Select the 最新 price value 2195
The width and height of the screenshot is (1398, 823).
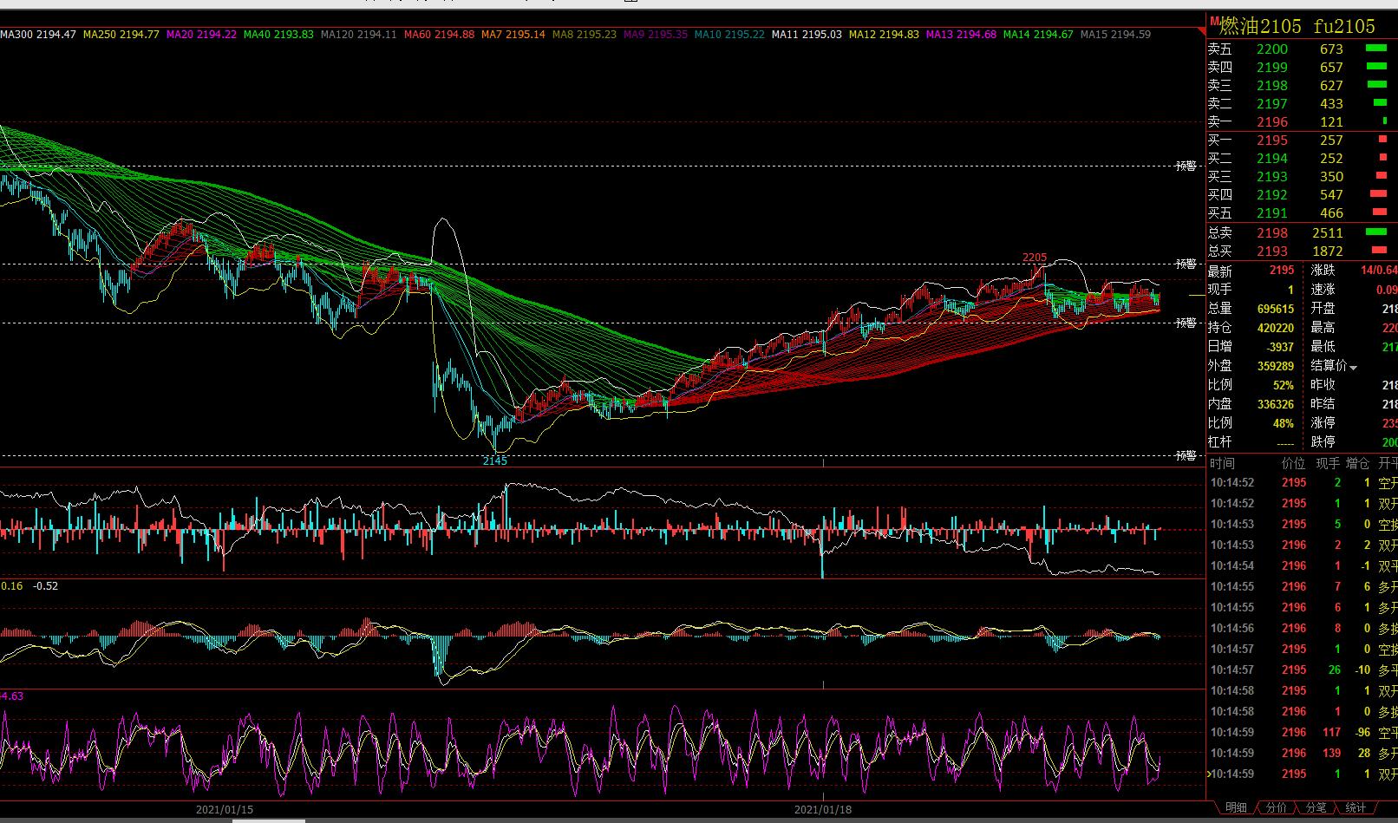[x=1282, y=271]
